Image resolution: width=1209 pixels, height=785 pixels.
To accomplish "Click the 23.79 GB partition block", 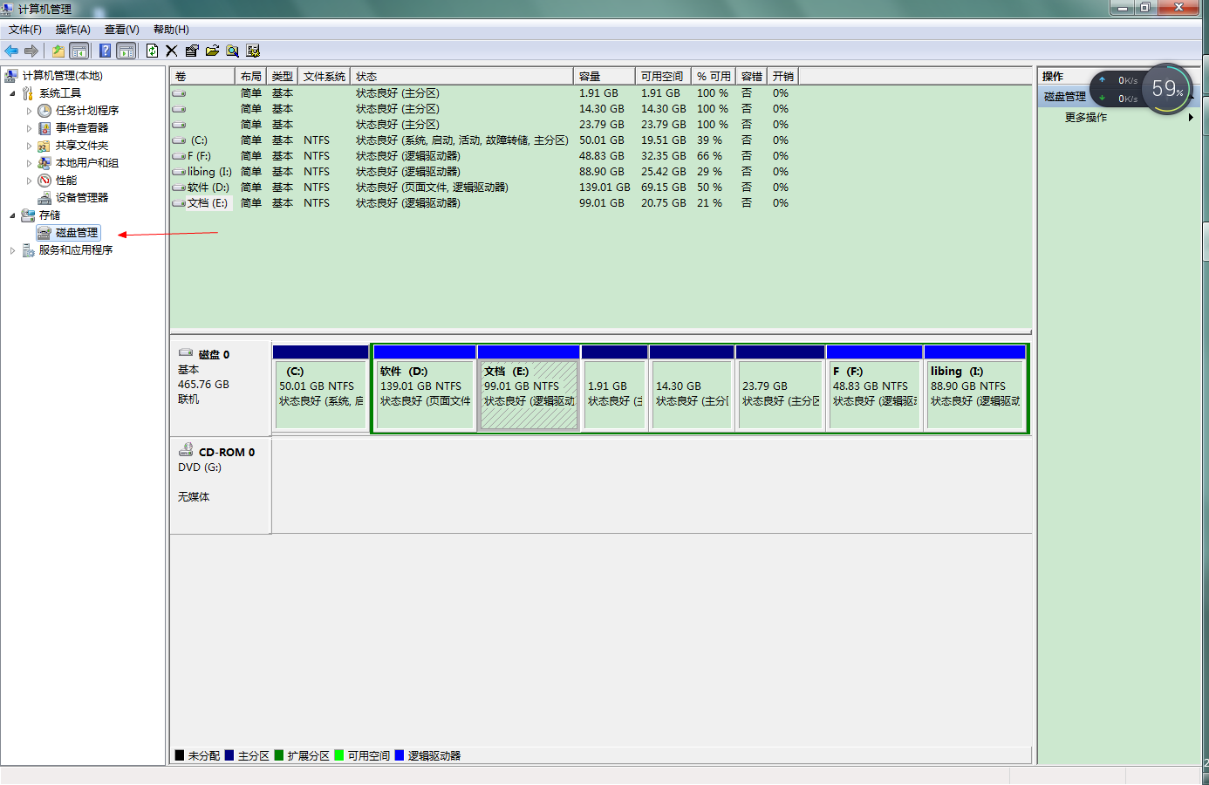I will 780,388.
